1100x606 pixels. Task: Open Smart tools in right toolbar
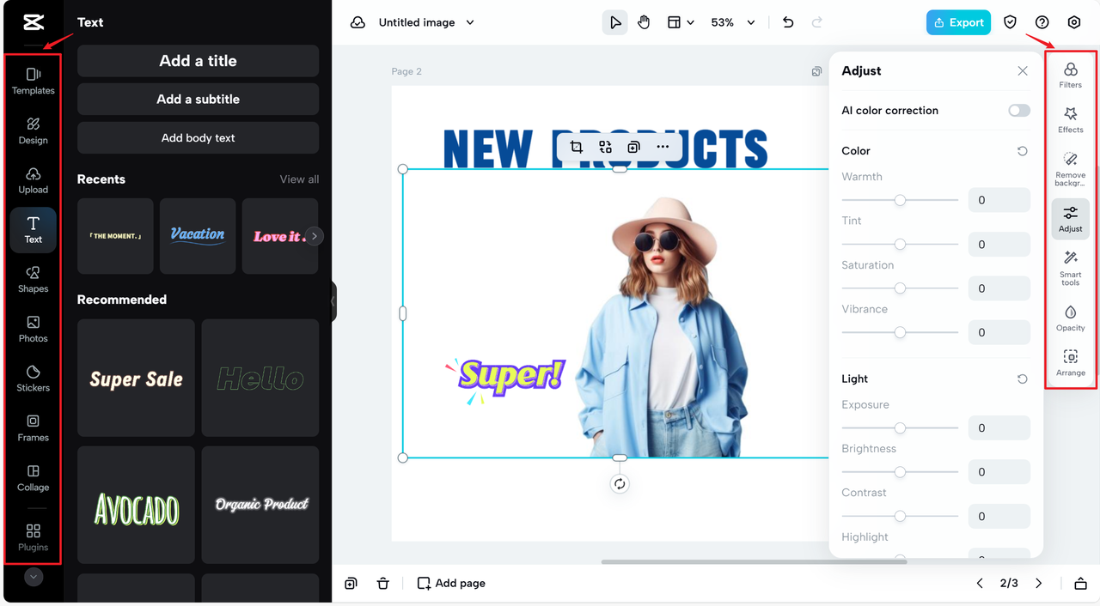click(x=1071, y=269)
